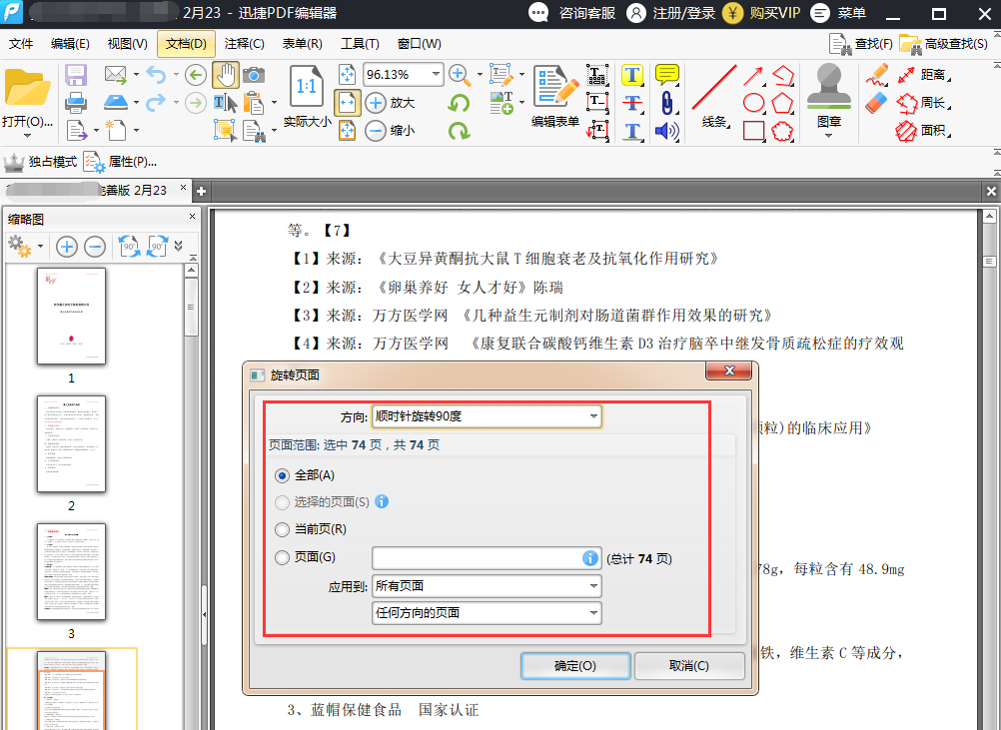The width and height of the screenshot is (1001, 730).
Task: Click the zoom in 放大 button
Action: 390,103
